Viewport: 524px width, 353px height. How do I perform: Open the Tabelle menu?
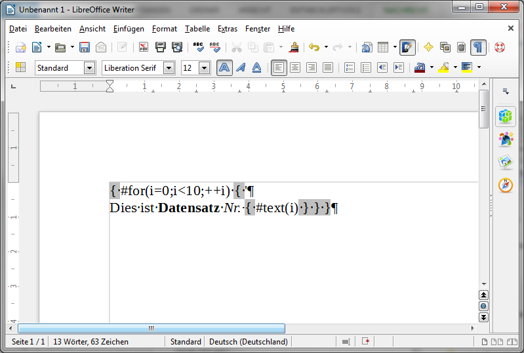click(x=197, y=29)
